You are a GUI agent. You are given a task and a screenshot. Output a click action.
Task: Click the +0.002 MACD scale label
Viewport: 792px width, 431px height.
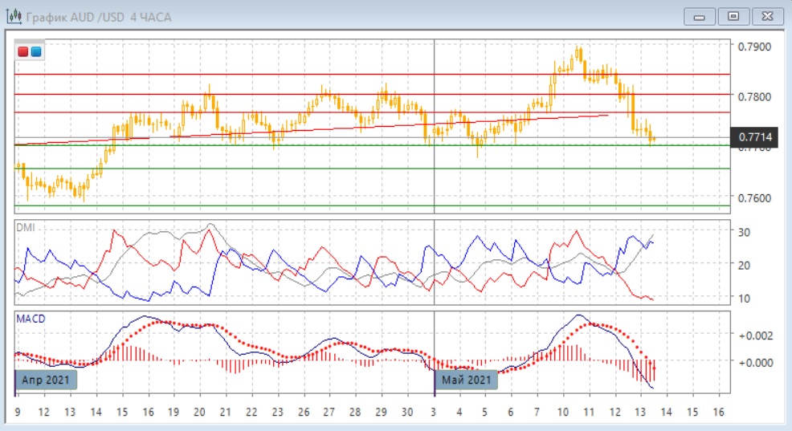(x=756, y=335)
